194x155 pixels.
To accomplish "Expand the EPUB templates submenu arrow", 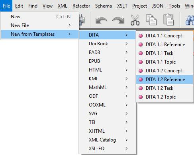I will [x=127, y=61].
